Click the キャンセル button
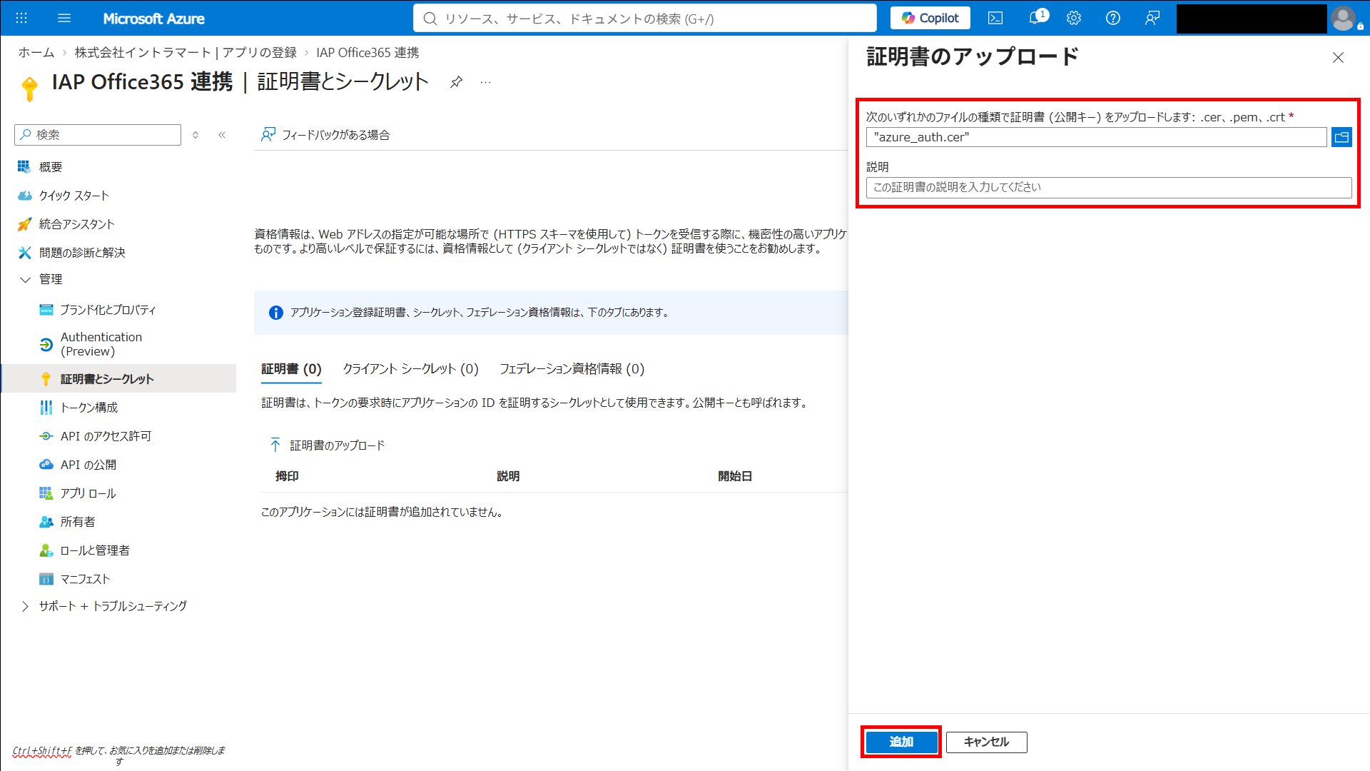The height and width of the screenshot is (771, 1370). 986,742
